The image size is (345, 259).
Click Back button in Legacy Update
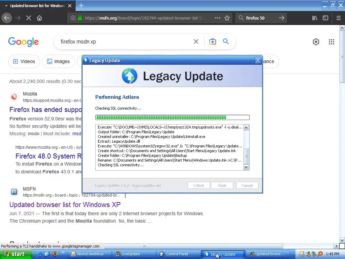199,185
